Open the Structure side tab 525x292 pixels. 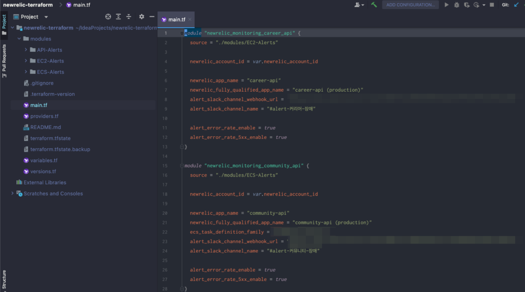coord(4,280)
